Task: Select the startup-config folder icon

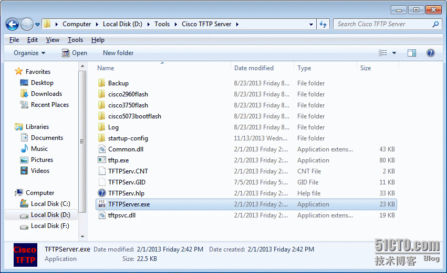Action: 101,138
